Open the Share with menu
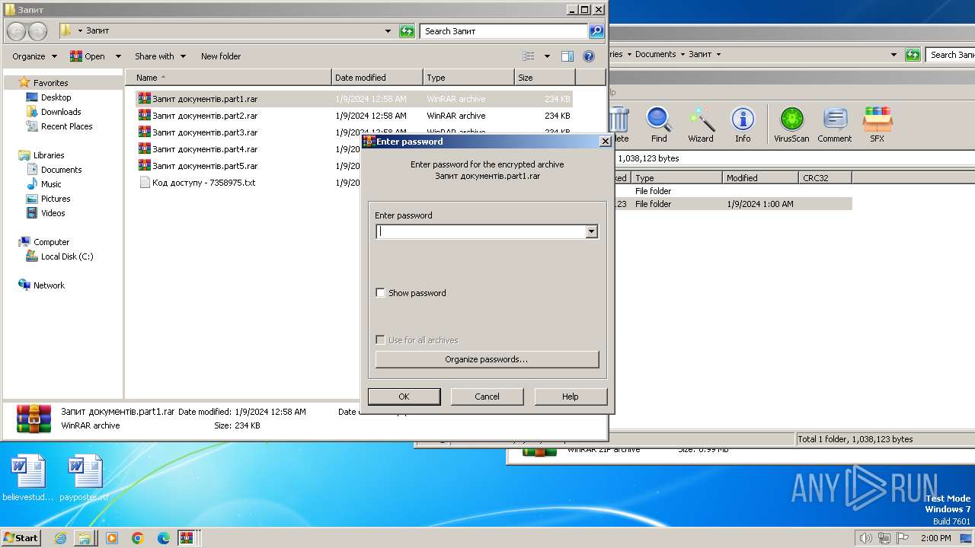975x548 pixels. click(x=160, y=56)
